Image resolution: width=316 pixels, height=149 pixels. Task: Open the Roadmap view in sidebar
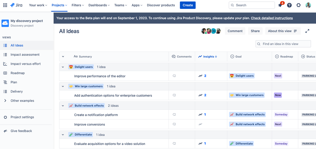click(17, 73)
